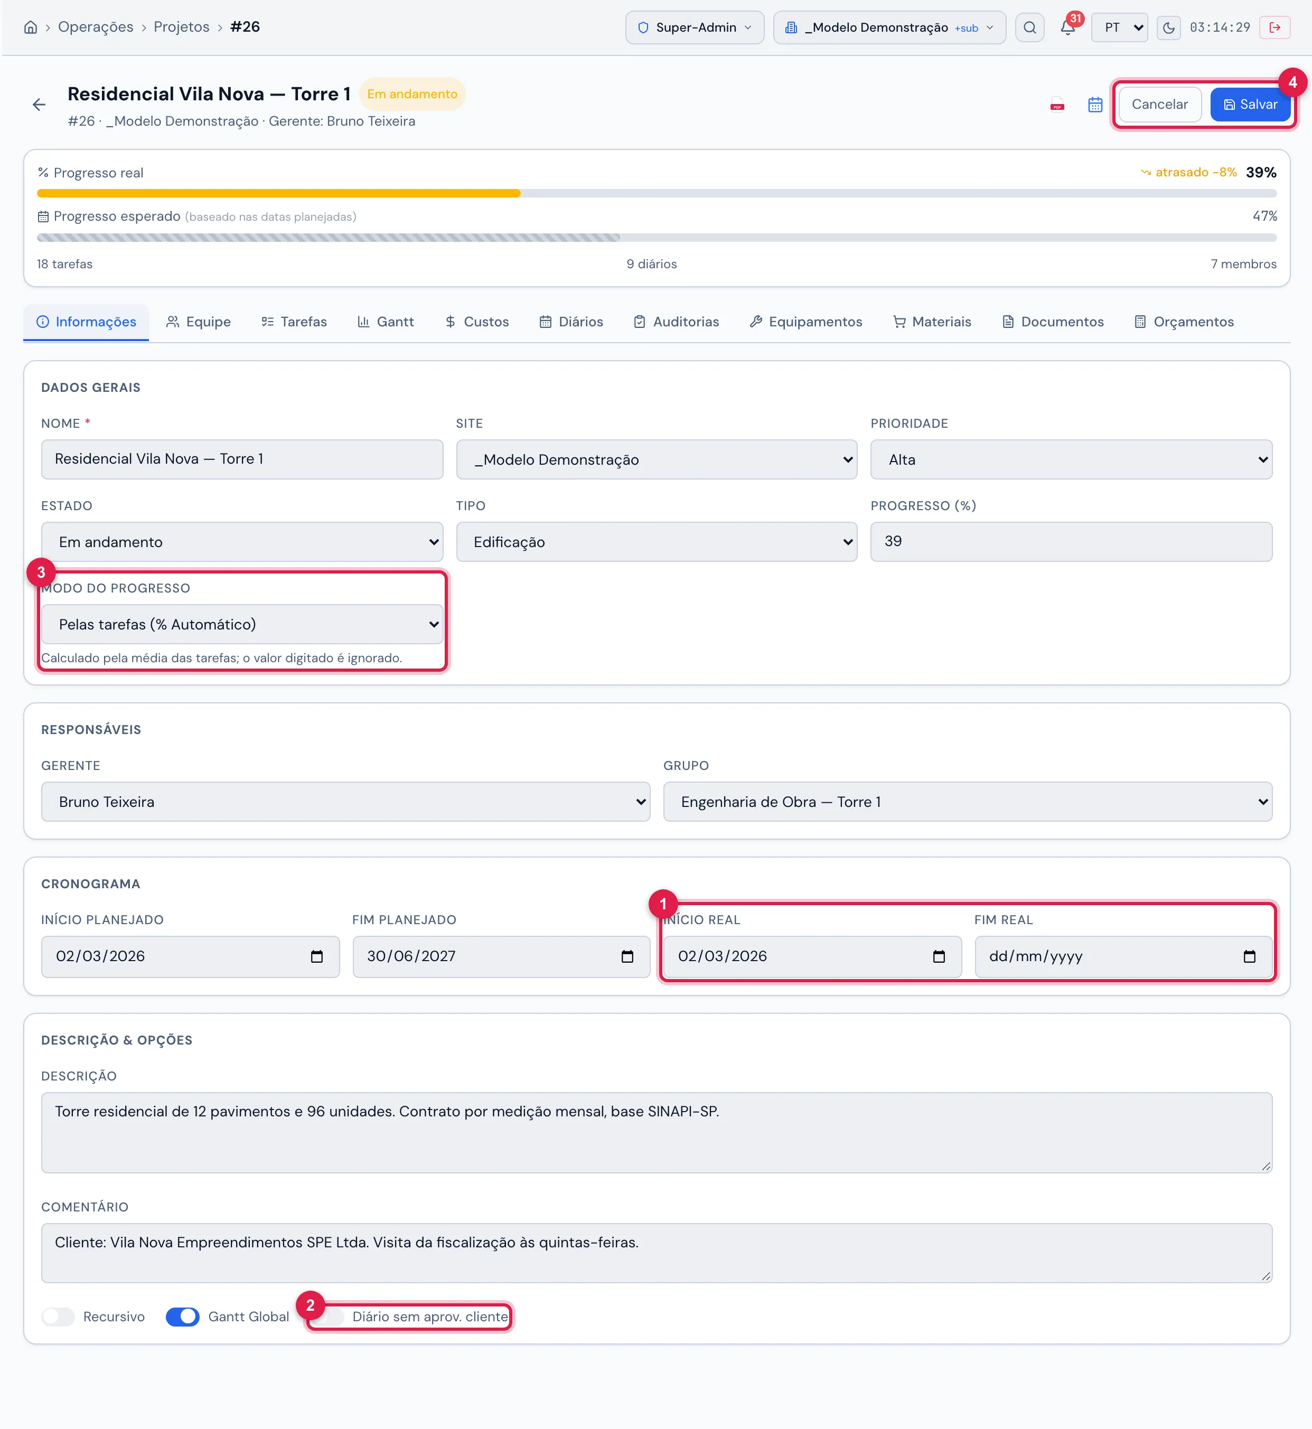Open the Custos tab
This screenshot has height=1429, width=1312.
coord(477,322)
